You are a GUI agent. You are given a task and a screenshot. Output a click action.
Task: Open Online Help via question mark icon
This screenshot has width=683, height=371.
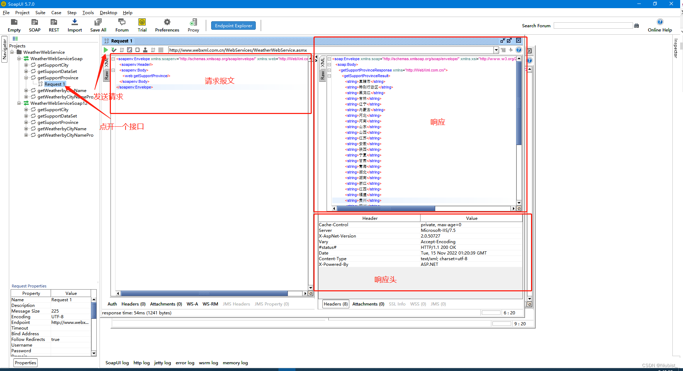pos(660,21)
